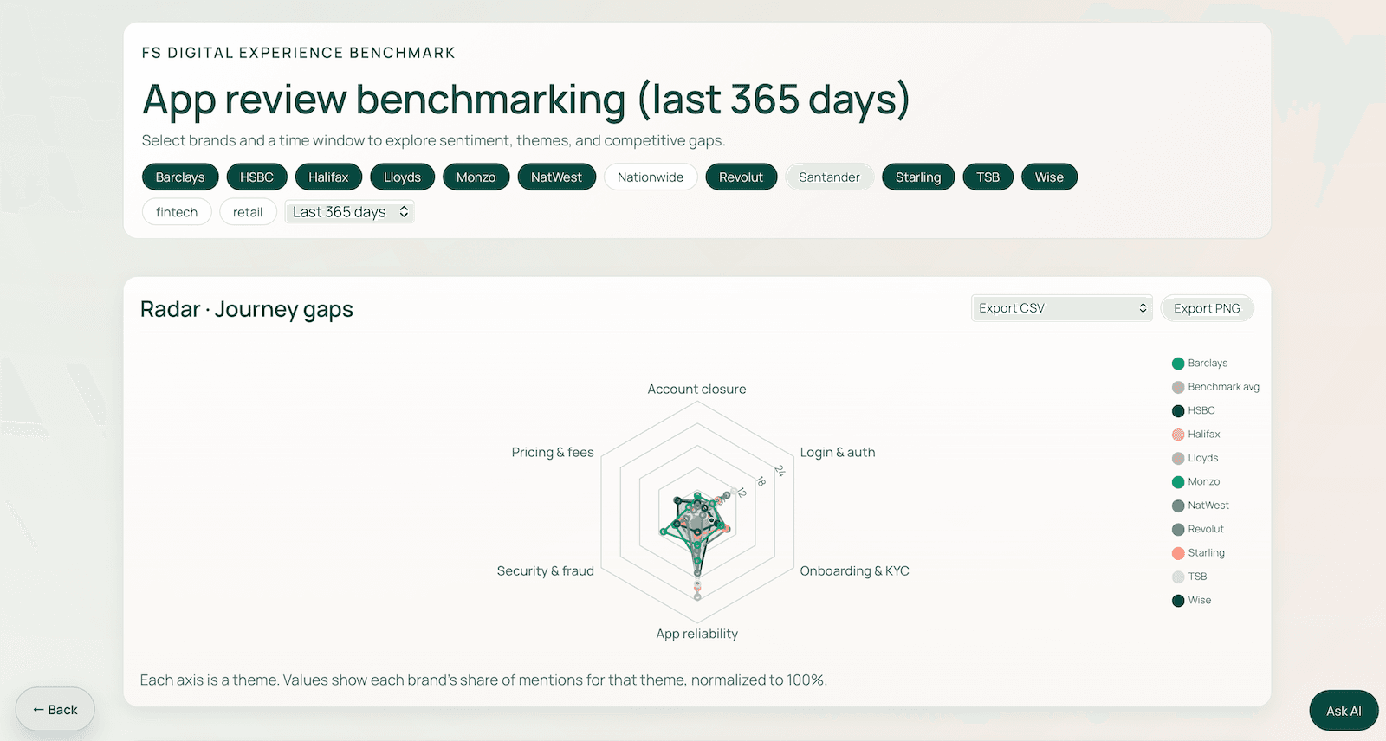This screenshot has height=741, width=1386.
Task: Click the Wise dark legend dot
Action: (x=1178, y=601)
